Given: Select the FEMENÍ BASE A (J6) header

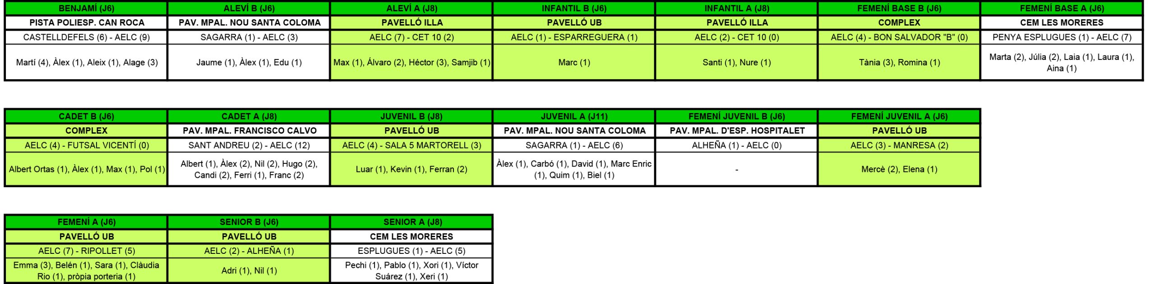Looking at the screenshot, I should coord(1062,9).
